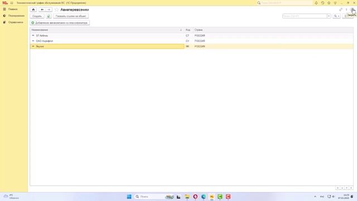Open the Opera browser from the taskbar
Viewport: 357px width, 201px height.
point(195,197)
